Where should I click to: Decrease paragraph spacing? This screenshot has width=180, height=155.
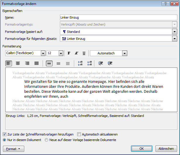click(89, 63)
